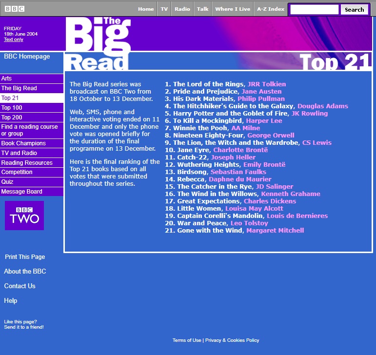Open Find a reading course or group
This screenshot has width=376, height=355.
point(32,130)
